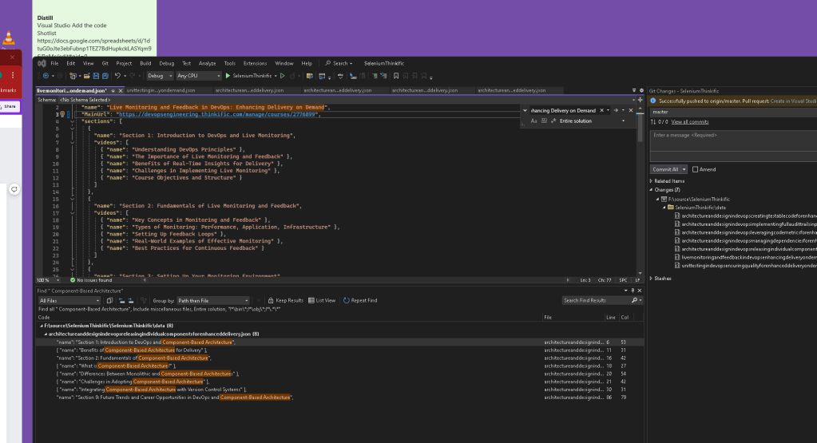
Task: Start without debugging via hollow play icon
Action: pos(283,76)
